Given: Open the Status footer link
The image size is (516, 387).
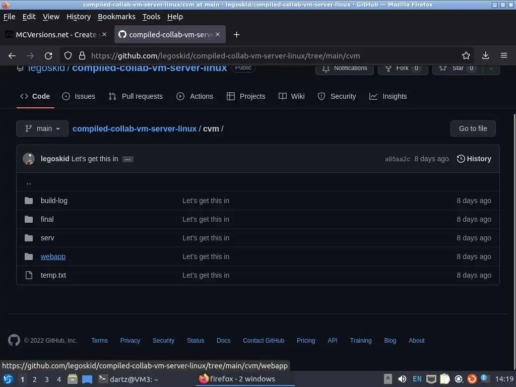Looking at the screenshot, I should 196,341.
